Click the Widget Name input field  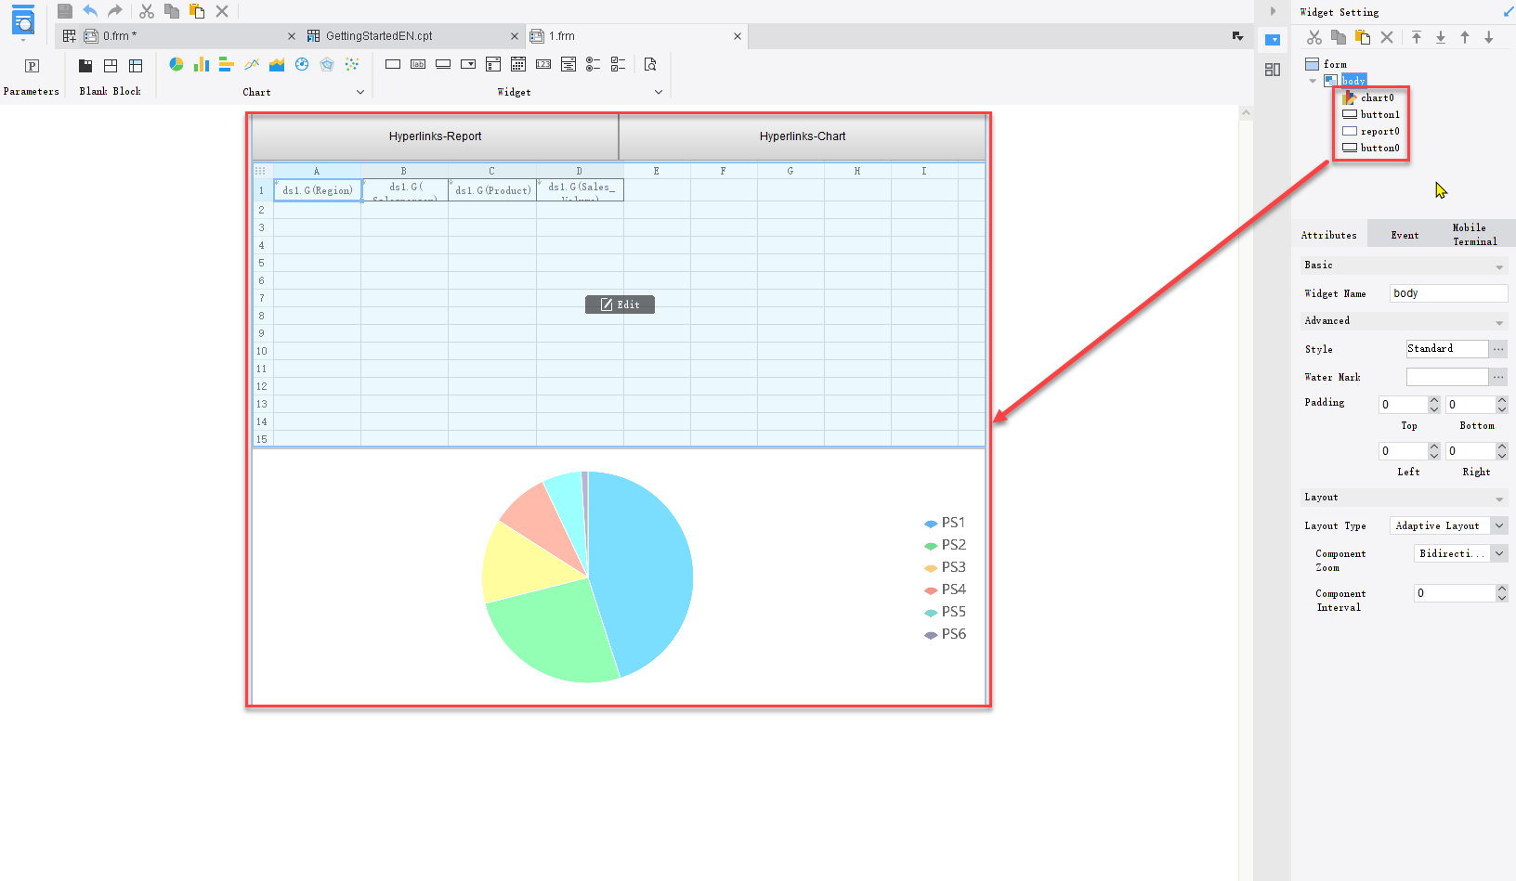click(1448, 293)
